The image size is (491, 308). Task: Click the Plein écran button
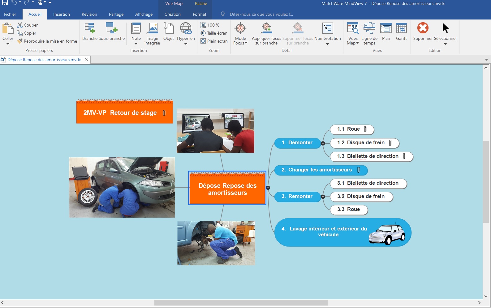(x=214, y=41)
